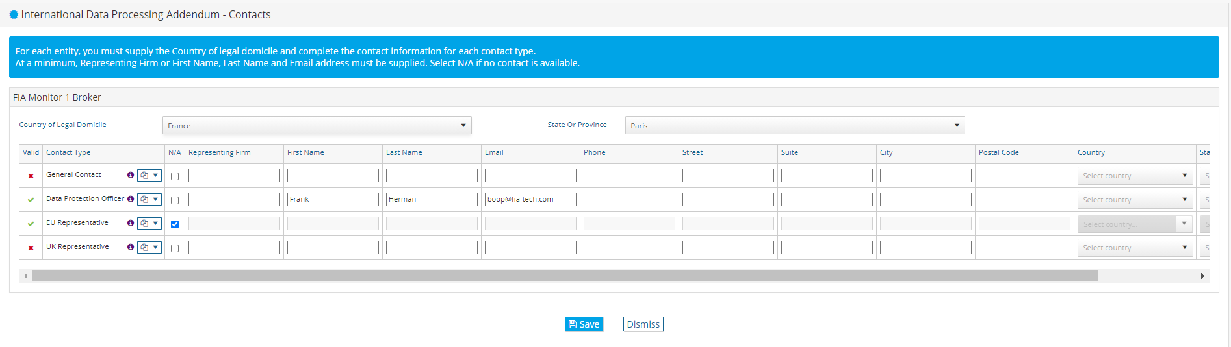Click the UK Representative contact type label
Screen dimensions: 1231x347
(x=77, y=246)
